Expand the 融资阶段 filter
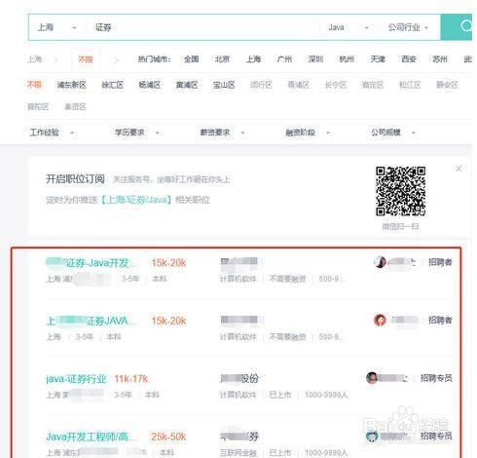Screen dimensions: 477x458 click(308, 133)
